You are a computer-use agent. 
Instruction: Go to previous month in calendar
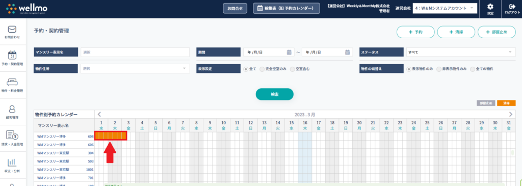coord(99,114)
